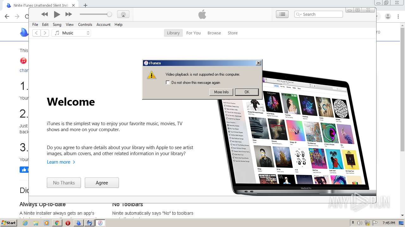Open the Windows Start menu

tap(9, 223)
